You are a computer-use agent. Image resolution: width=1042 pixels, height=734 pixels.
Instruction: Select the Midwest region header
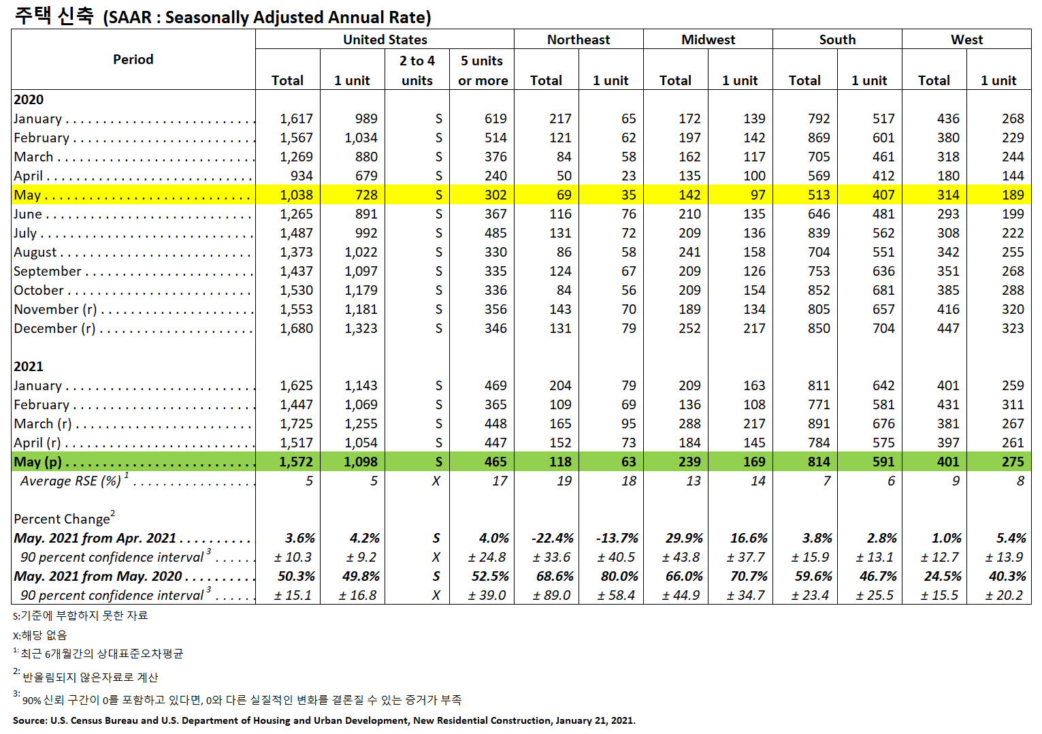pos(708,39)
